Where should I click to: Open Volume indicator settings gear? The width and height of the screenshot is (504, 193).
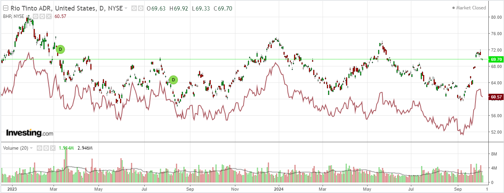coord(46,148)
